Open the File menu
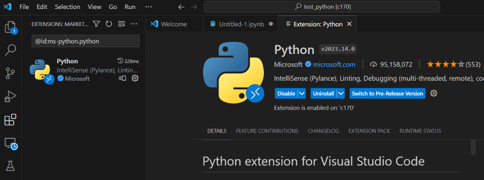The width and height of the screenshot is (484, 180). 24,7
